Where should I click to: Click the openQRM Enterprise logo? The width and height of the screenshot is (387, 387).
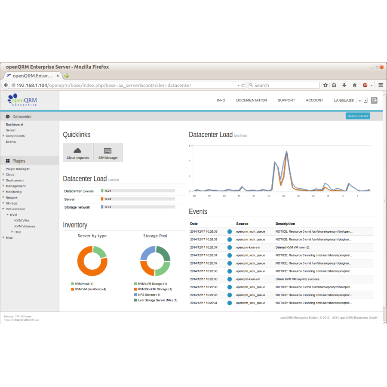coord(22,100)
